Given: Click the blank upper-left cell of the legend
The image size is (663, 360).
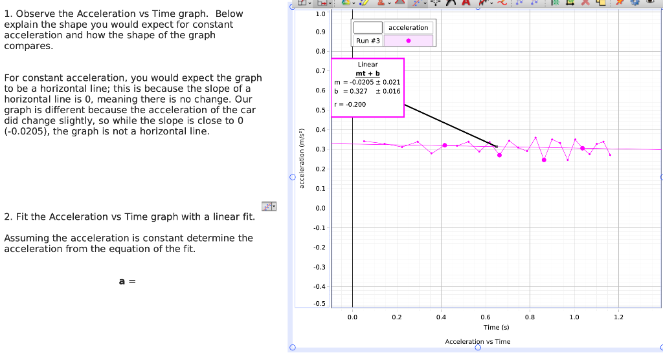Looking at the screenshot, I should [368, 27].
